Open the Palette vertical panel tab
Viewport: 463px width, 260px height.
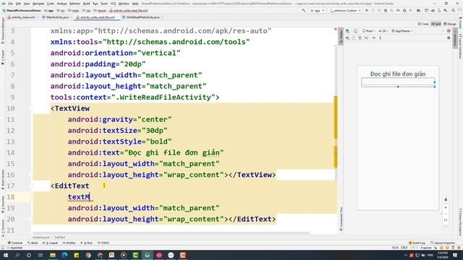pyautogui.click(x=341, y=37)
